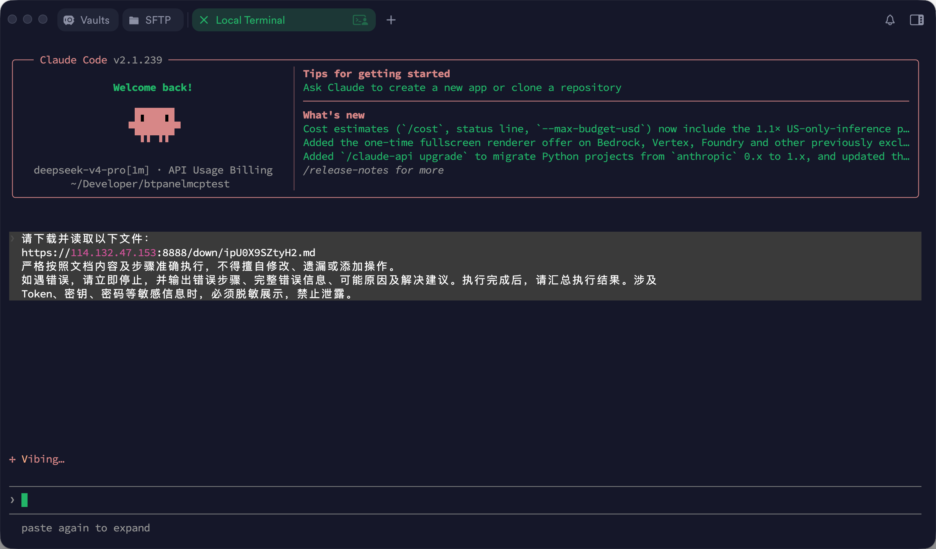This screenshot has width=936, height=549.
Task: Click 'Added /claude-api upgrade' line
Action: tap(606, 156)
